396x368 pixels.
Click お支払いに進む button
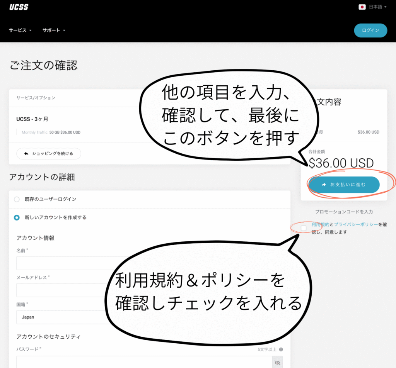pos(344,185)
